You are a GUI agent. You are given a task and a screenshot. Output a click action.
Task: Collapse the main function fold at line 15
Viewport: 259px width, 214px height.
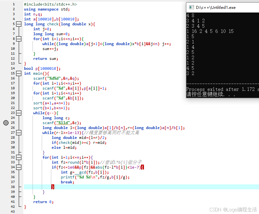[19, 73]
